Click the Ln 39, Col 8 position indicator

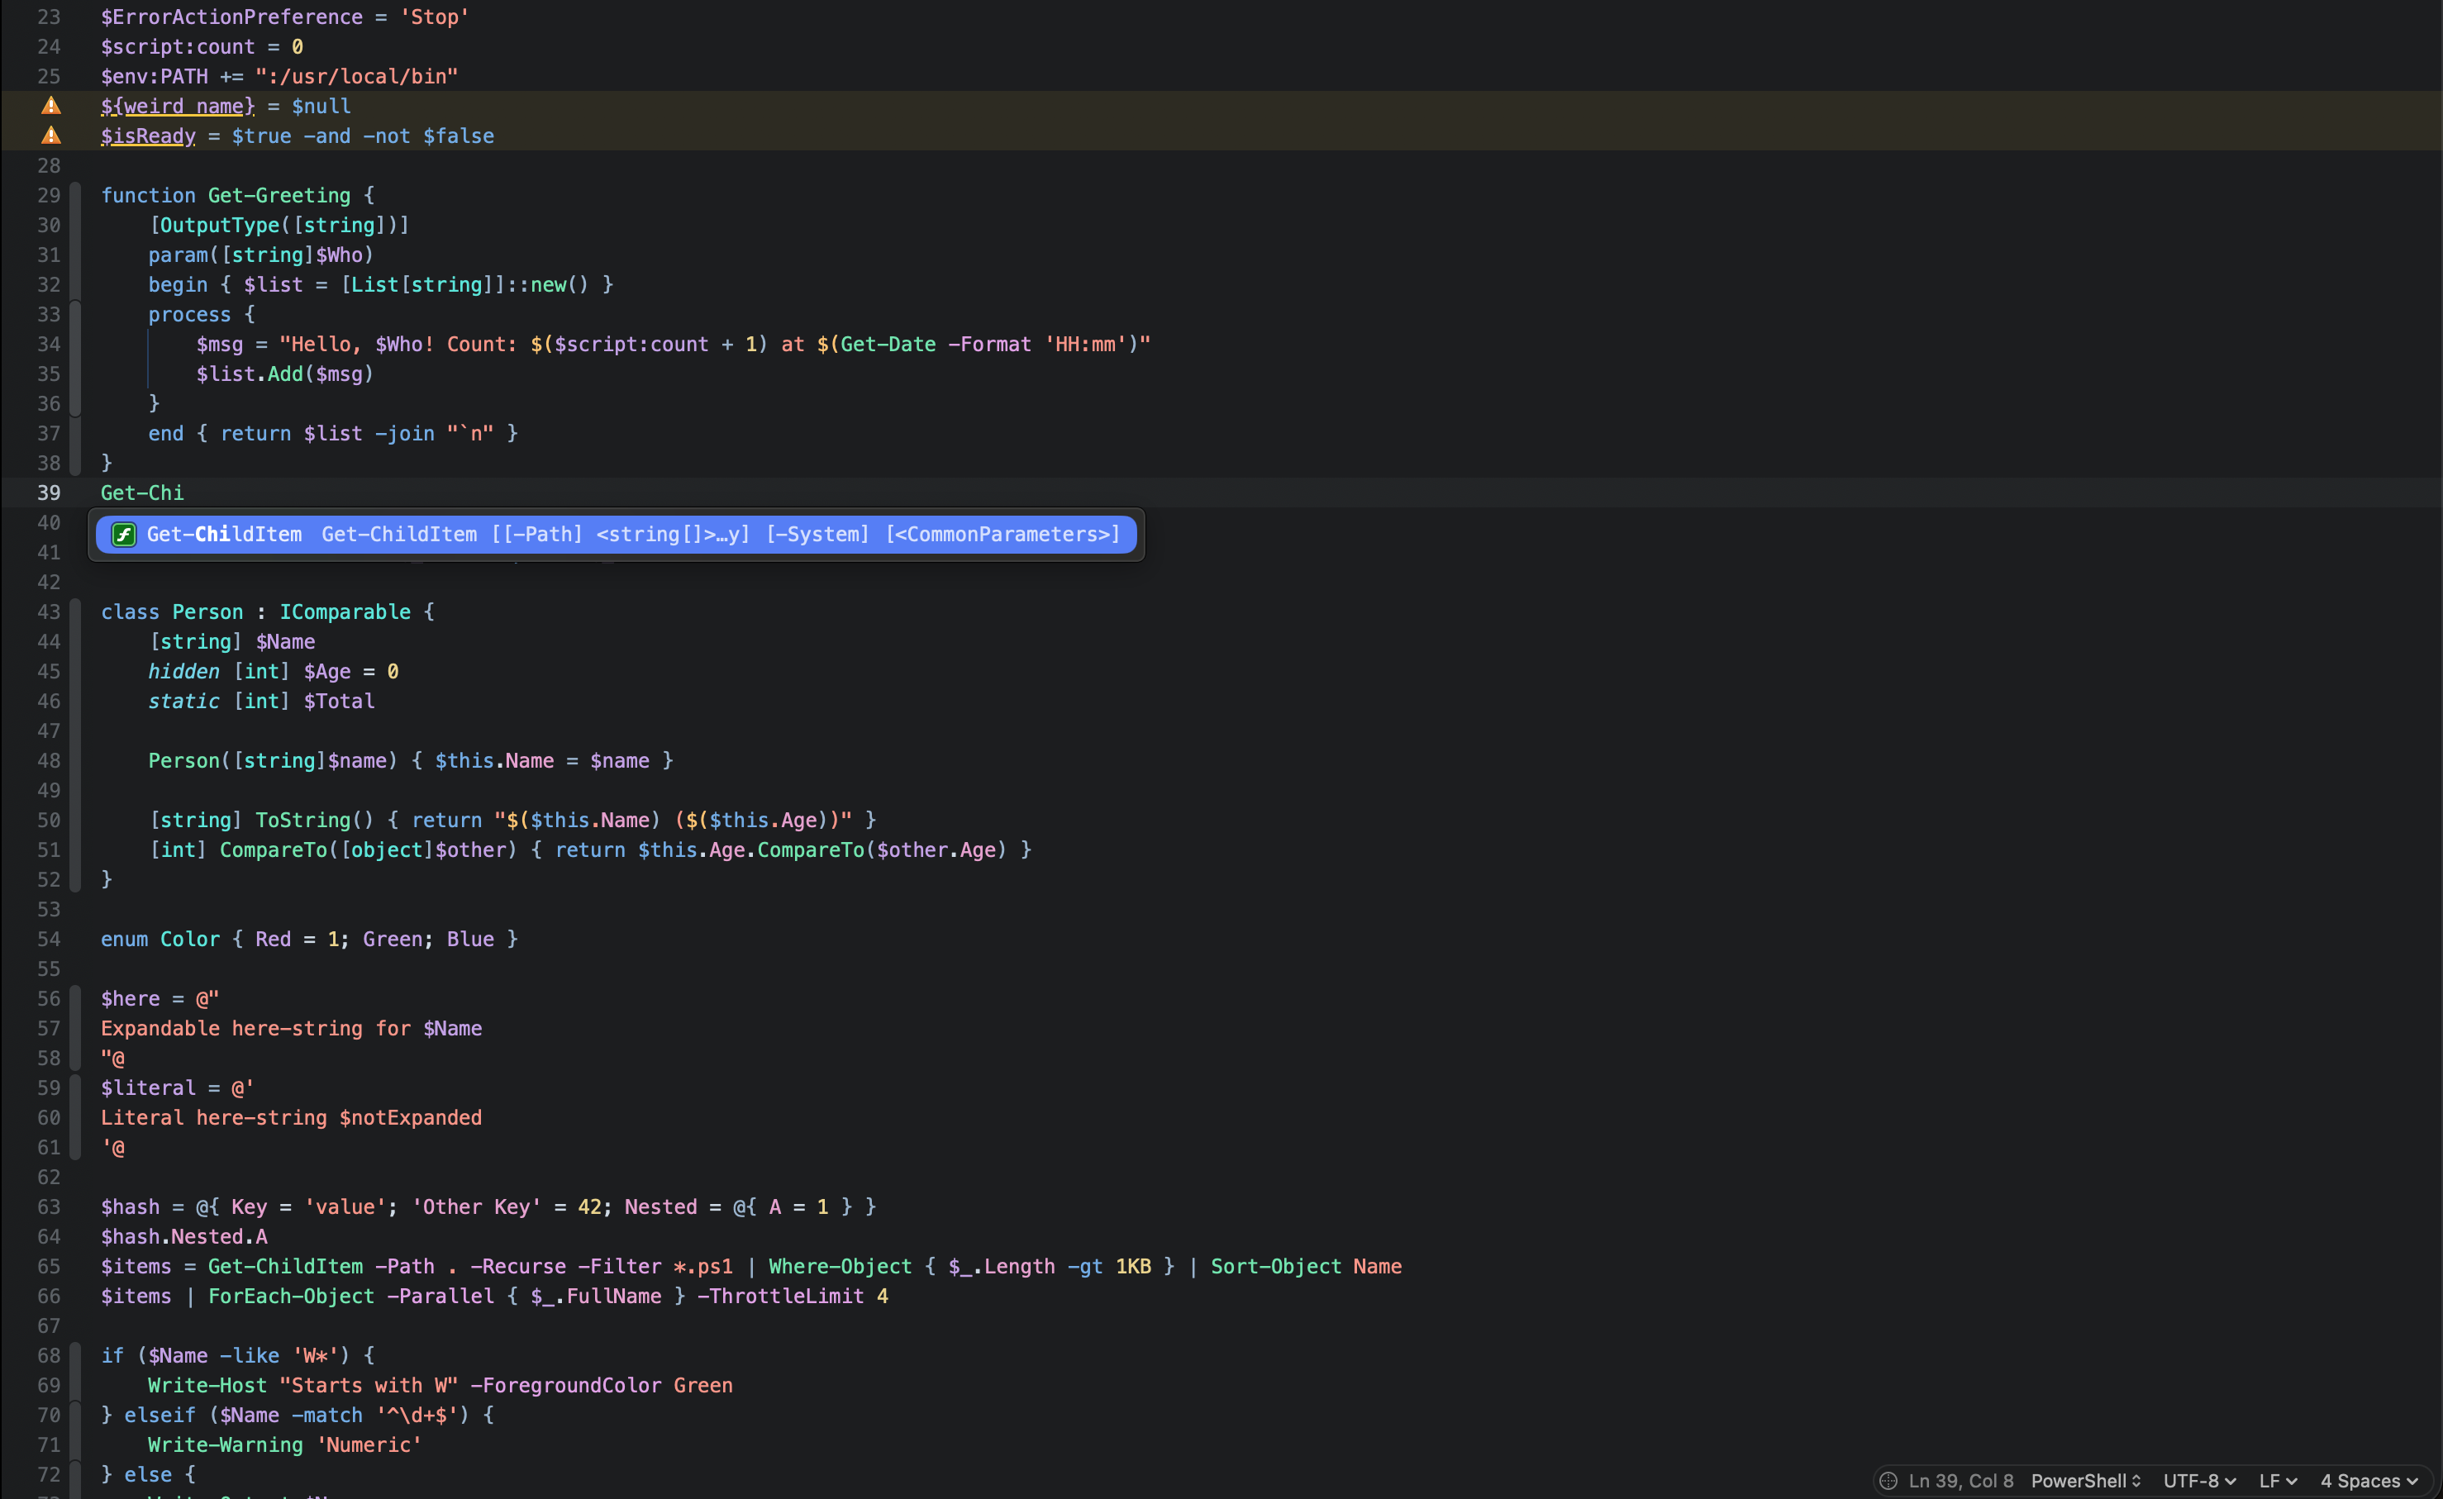pyautogui.click(x=1960, y=1480)
